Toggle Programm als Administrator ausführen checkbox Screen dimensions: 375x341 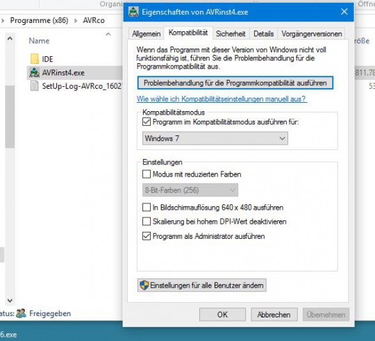click(x=147, y=236)
